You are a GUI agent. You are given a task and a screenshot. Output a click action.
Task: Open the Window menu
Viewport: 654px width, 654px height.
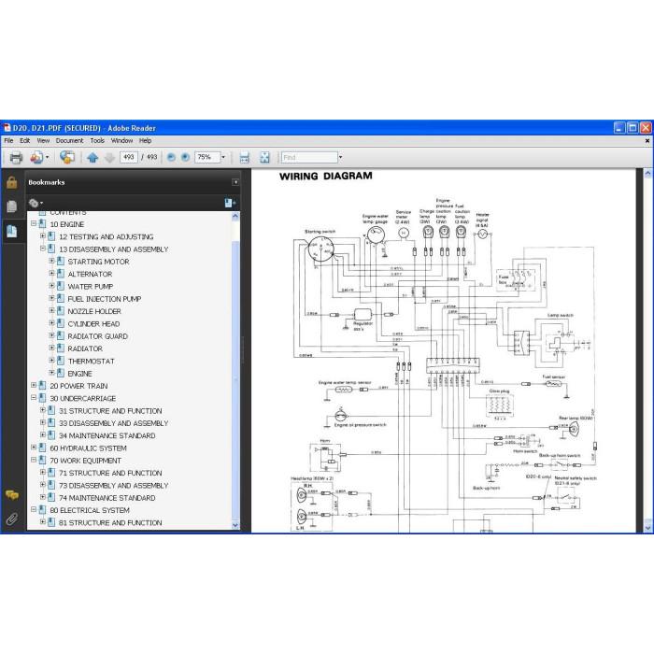click(x=121, y=140)
